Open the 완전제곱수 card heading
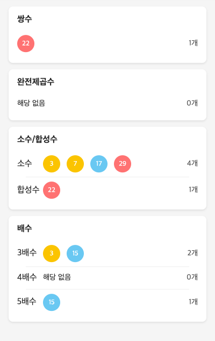 pyautogui.click(x=35, y=82)
